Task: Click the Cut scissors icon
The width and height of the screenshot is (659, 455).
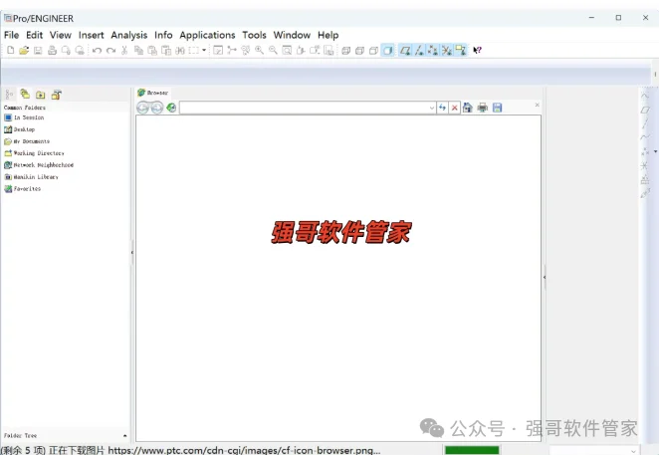Action: [x=124, y=51]
